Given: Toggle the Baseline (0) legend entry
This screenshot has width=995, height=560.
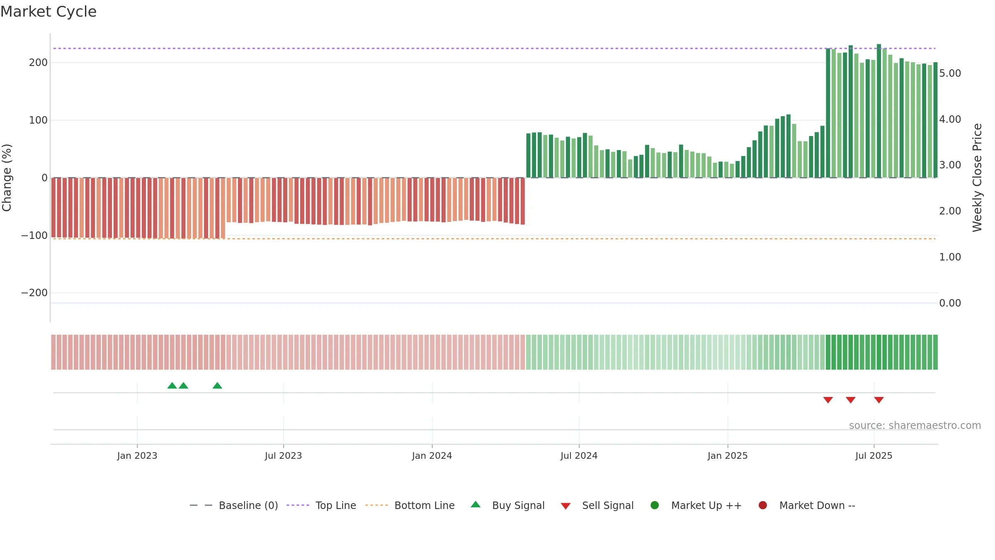Looking at the screenshot, I should point(234,505).
